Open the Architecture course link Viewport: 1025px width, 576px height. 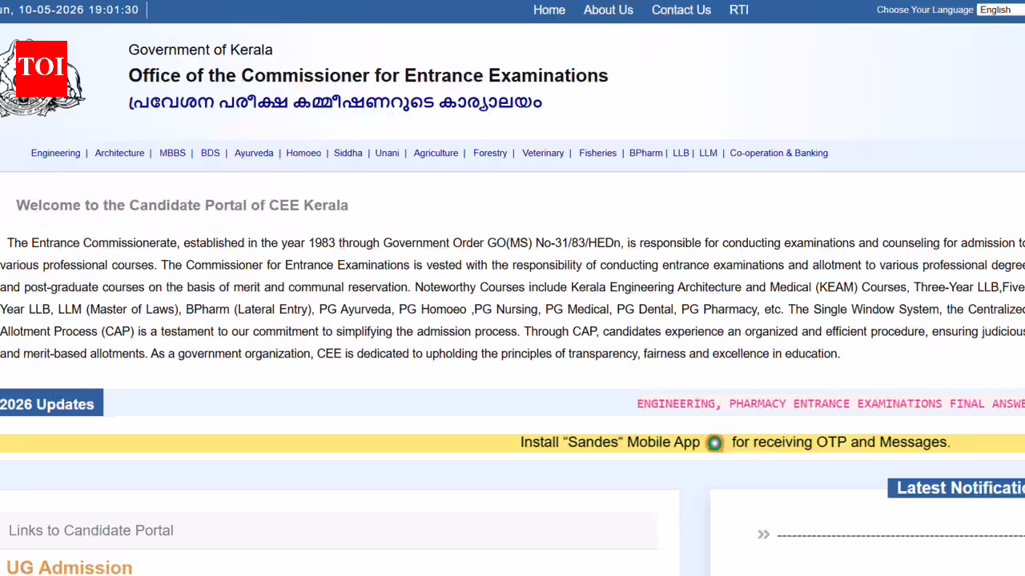tap(119, 153)
